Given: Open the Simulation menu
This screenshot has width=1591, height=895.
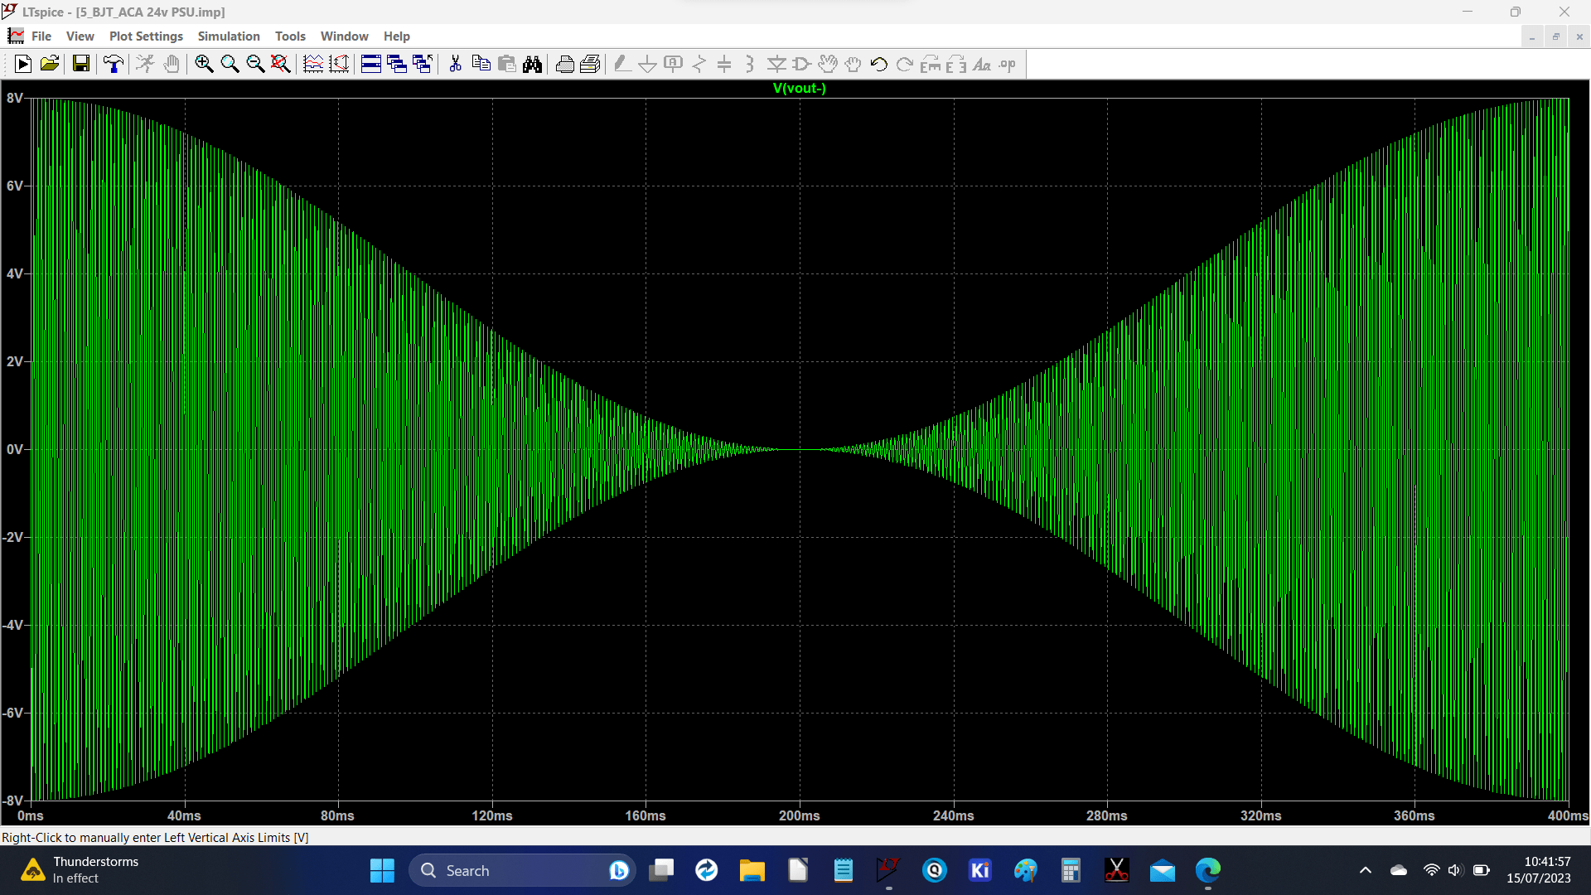Looking at the screenshot, I should pos(229,36).
